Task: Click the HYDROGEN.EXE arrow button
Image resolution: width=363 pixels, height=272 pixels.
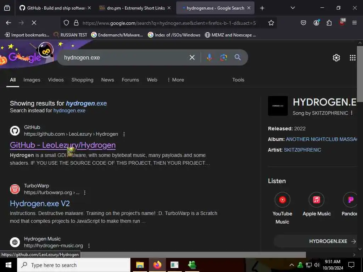Action: coord(316,241)
